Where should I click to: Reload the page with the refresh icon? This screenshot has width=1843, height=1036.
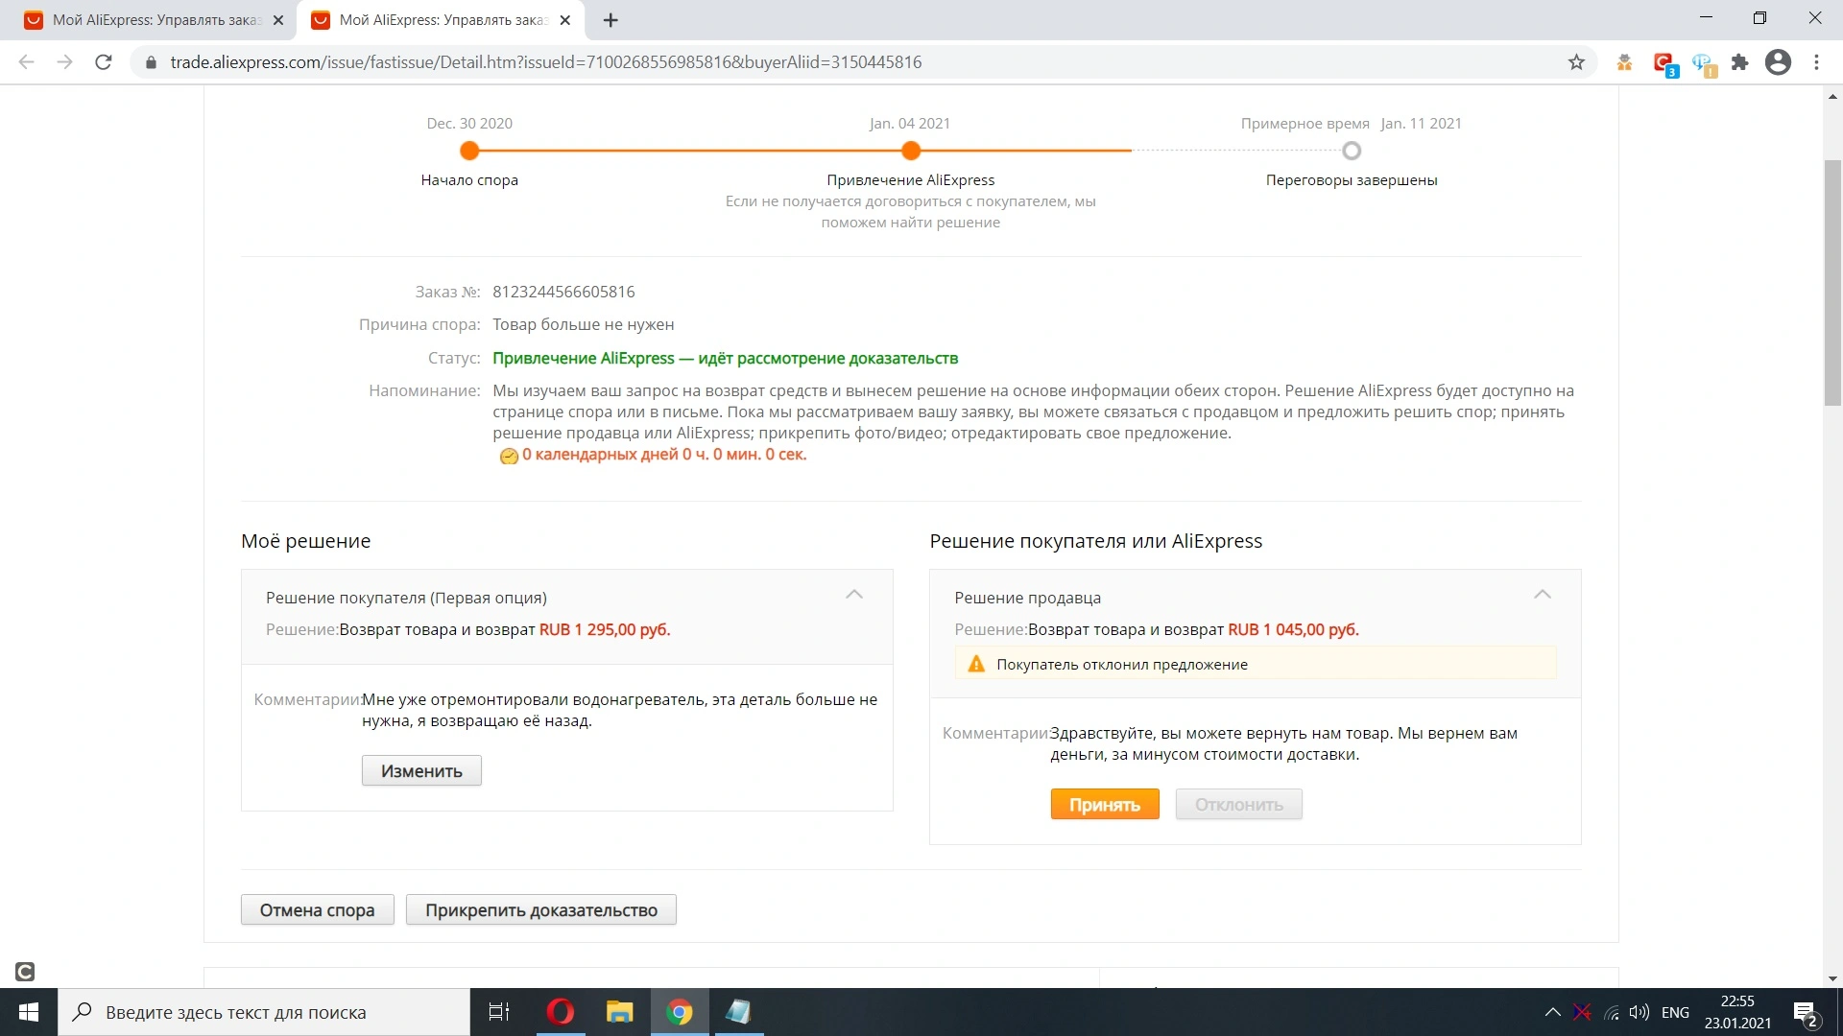[104, 62]
